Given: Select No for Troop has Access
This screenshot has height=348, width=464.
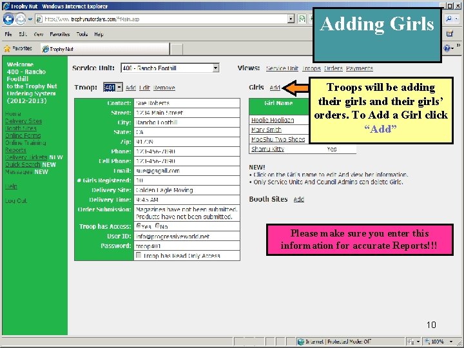Looking at the screenshot, I should [x=157, y=226].
